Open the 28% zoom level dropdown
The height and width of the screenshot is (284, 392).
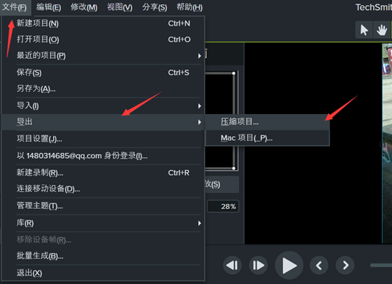click(223, 206)
